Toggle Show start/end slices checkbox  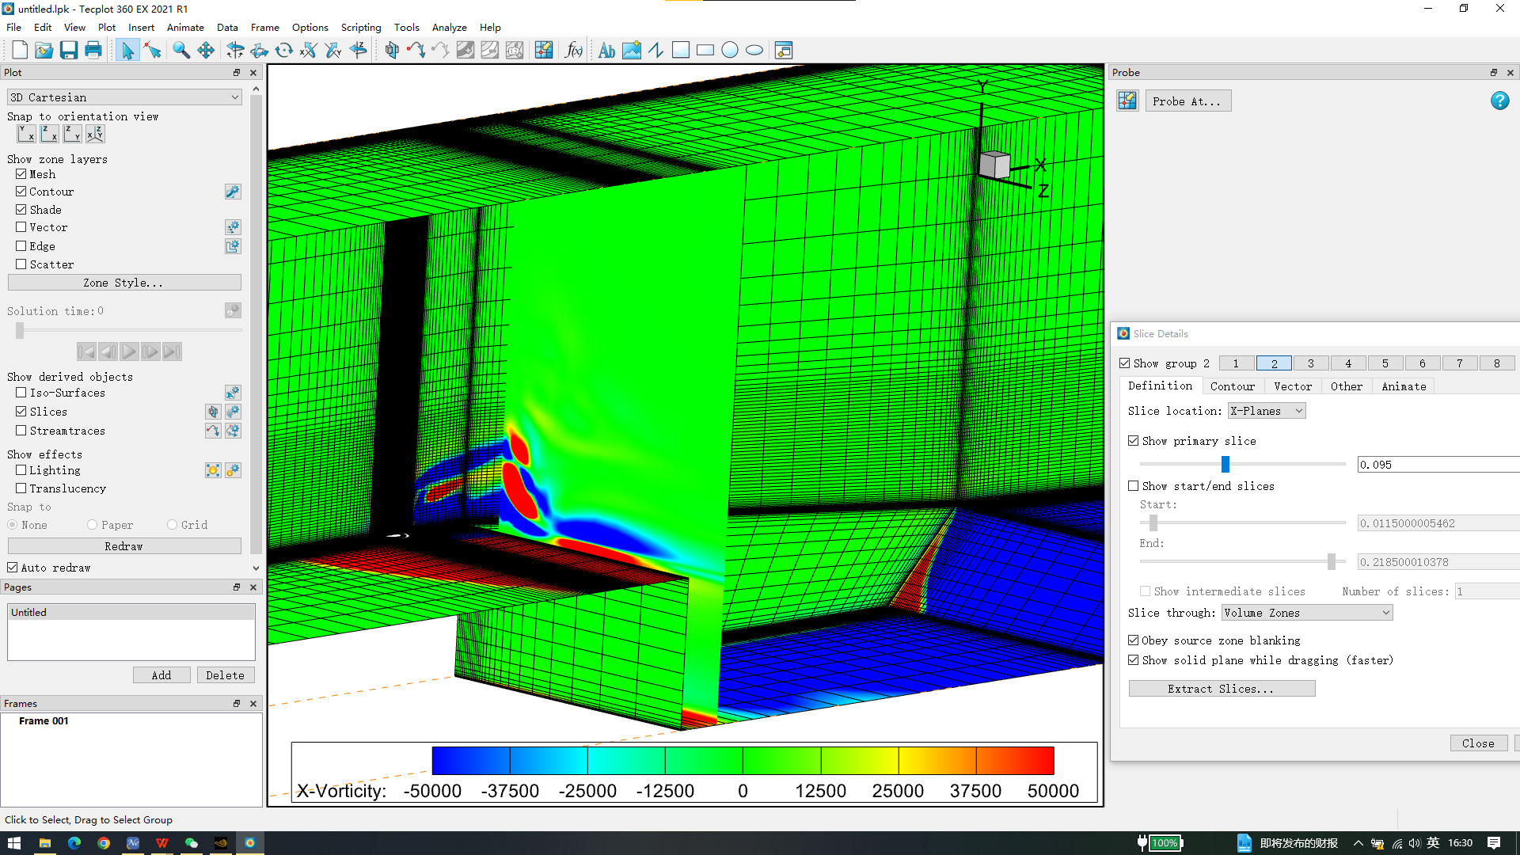(x=1134, y=486)
